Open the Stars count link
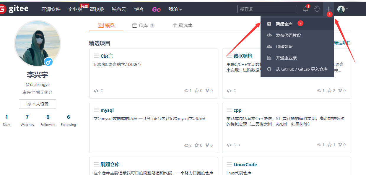The image size is (366, 175). [6, 120]
